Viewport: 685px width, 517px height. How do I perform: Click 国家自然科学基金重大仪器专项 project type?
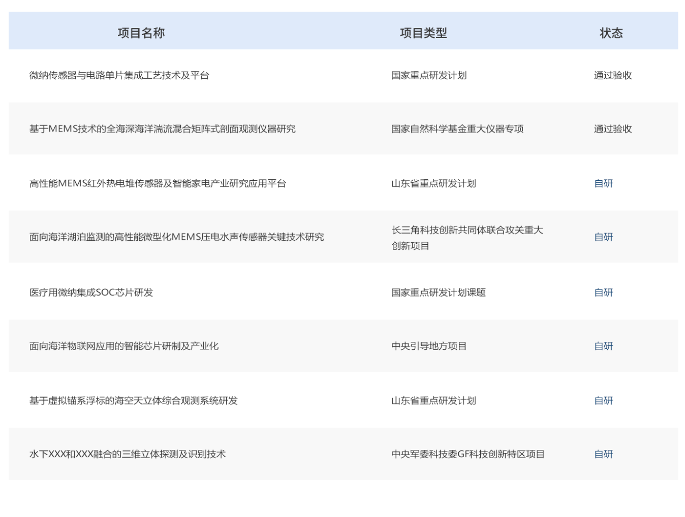coord(457,129)
